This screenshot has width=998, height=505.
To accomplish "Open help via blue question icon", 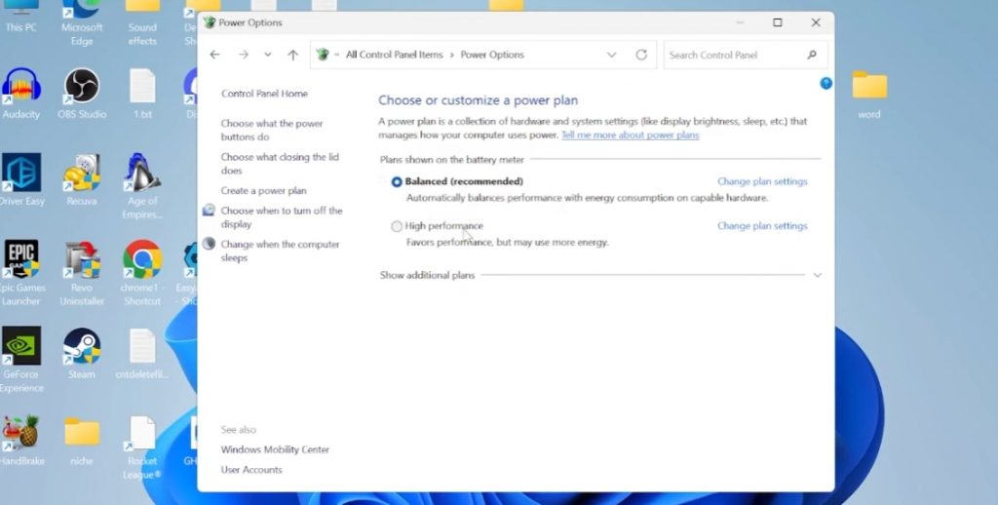I will pos(825,84).
